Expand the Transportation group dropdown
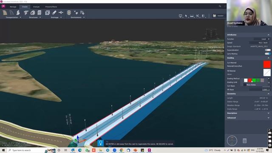 [x=20, y=17]
